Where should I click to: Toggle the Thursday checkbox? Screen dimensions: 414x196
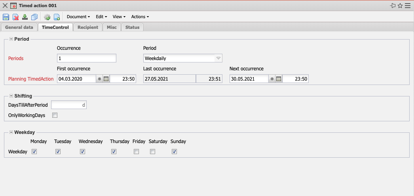coord(114,151)
